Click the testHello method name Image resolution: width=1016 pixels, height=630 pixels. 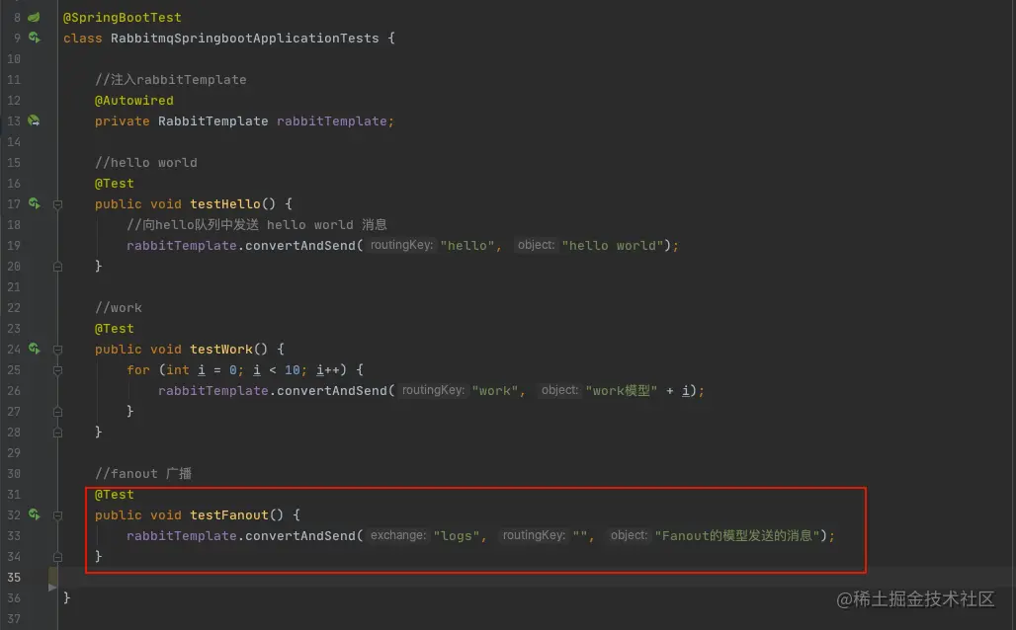point(224,204)
